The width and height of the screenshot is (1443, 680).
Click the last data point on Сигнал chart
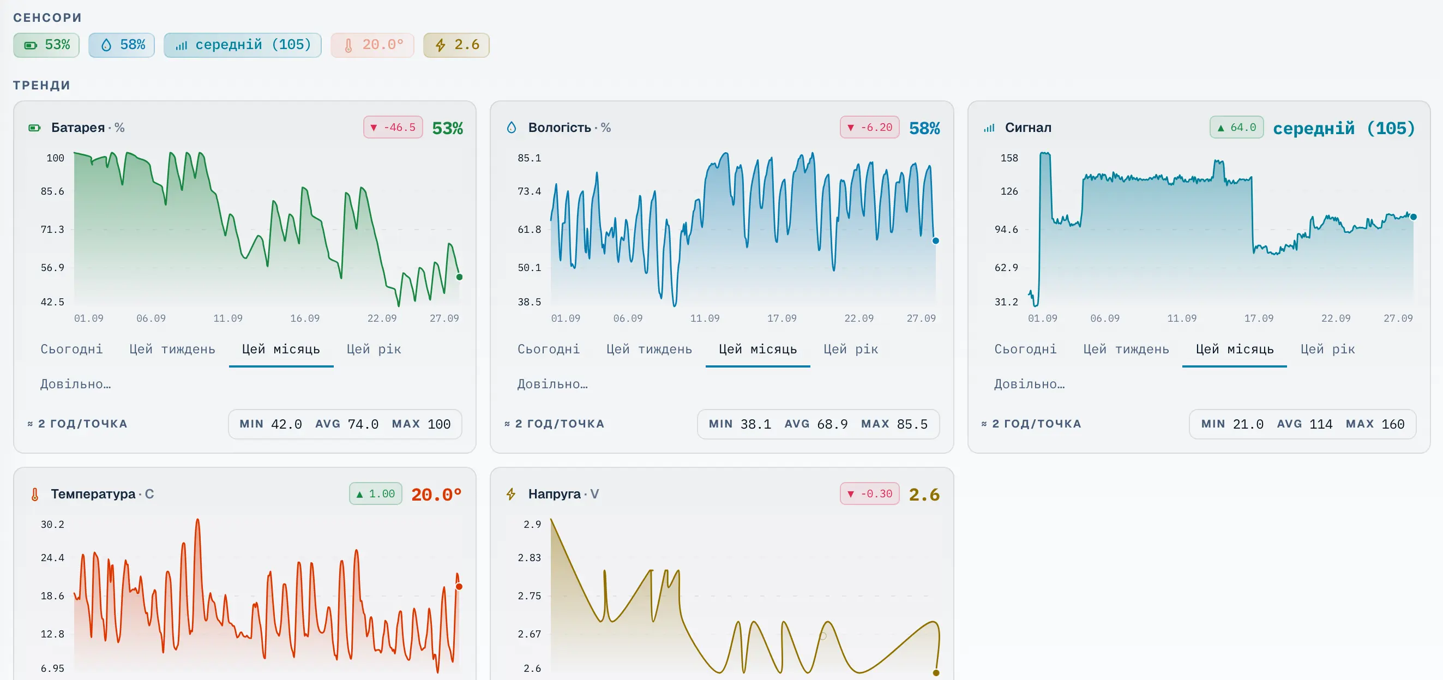1414,217
